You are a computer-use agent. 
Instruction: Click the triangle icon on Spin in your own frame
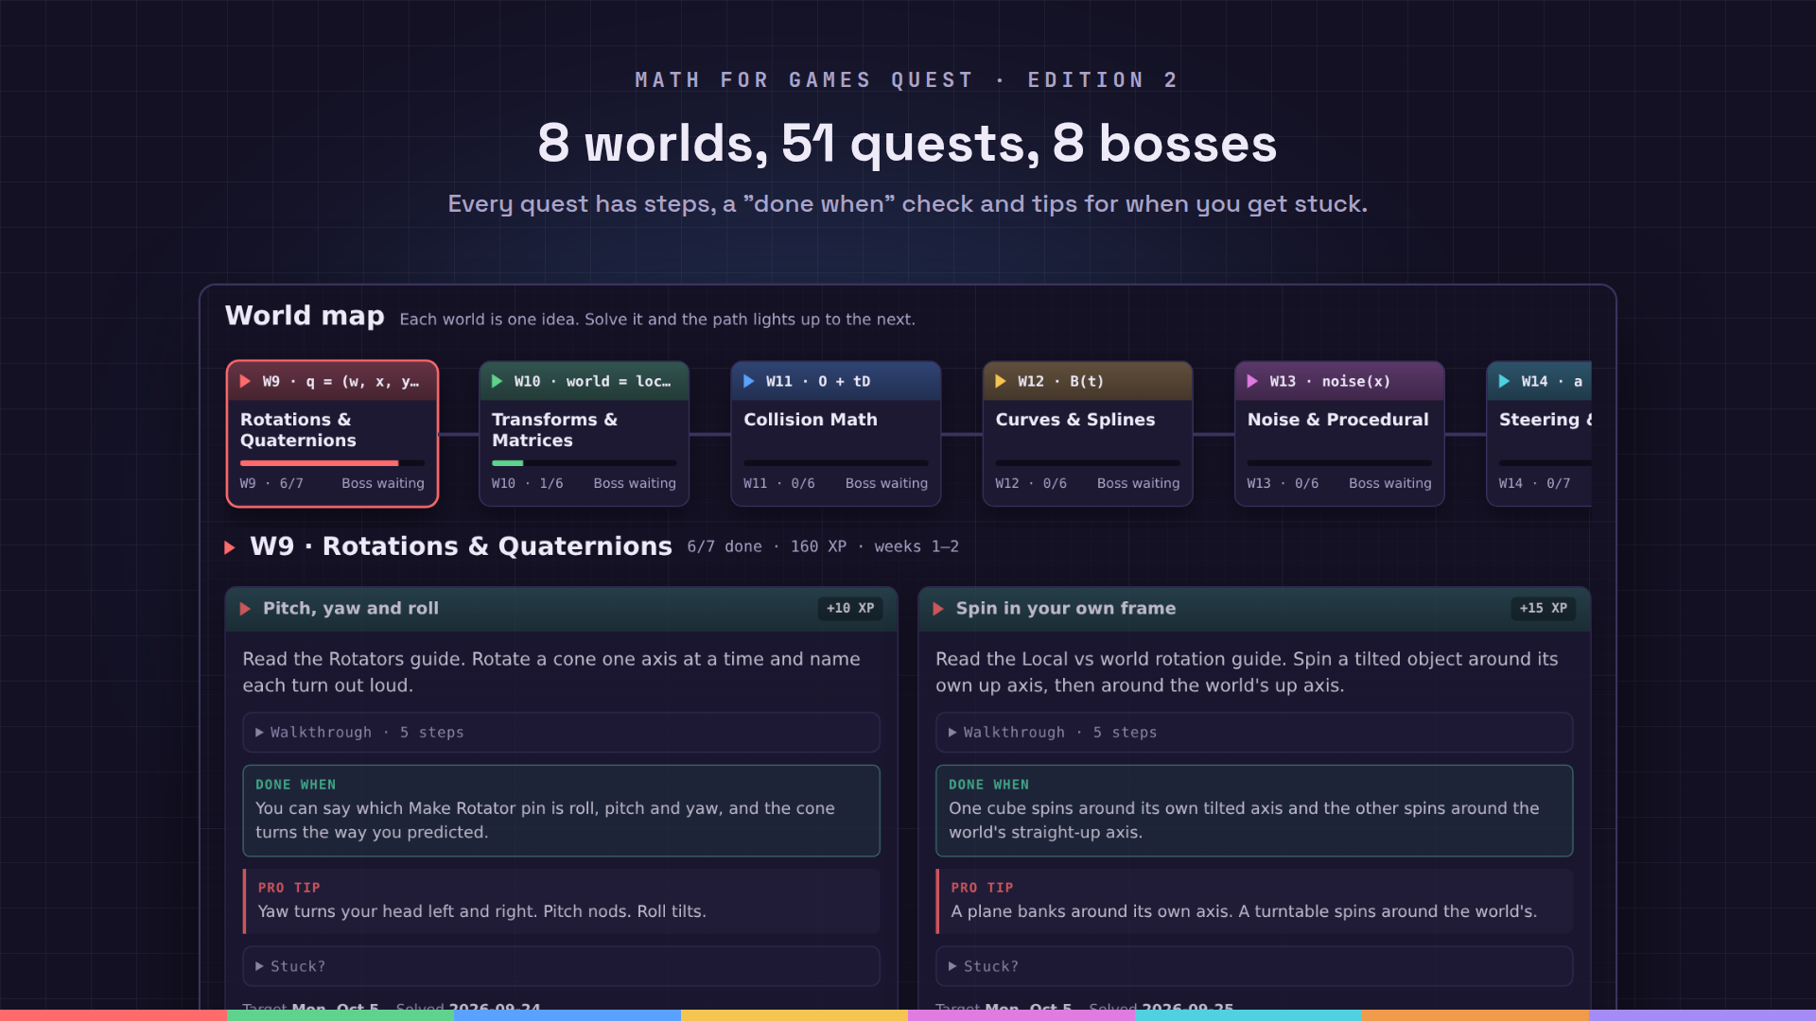[x=938, y=609]
